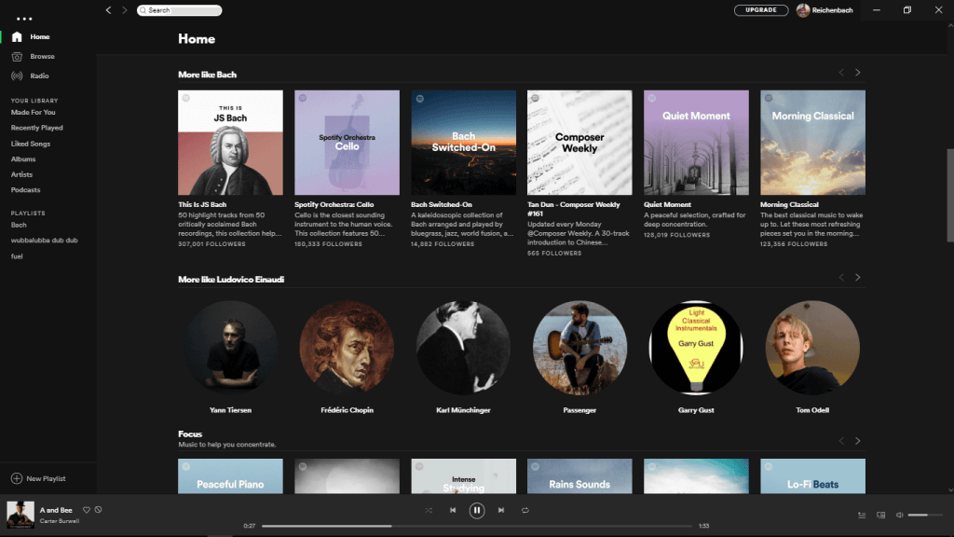Click the Search field
Image resolution: width=954 pixels, height=537 pixels.
(180, 10)
